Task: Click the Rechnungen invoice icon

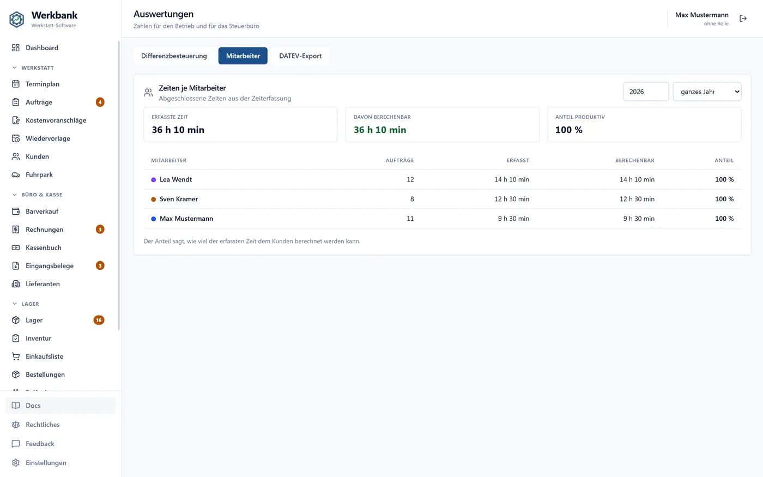Action: click(x=16, y=230)
